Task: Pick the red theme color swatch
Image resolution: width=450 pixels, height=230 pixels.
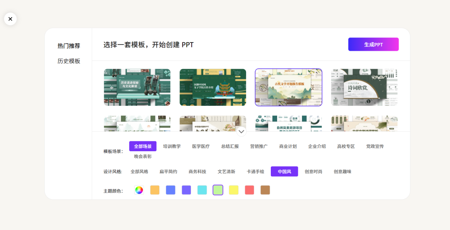Action: click(250, 190)
